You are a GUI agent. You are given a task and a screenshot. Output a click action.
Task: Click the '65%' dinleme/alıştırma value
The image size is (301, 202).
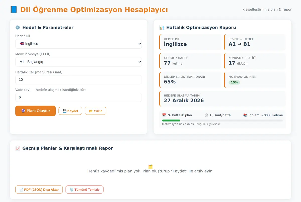[x=170, y=82]
